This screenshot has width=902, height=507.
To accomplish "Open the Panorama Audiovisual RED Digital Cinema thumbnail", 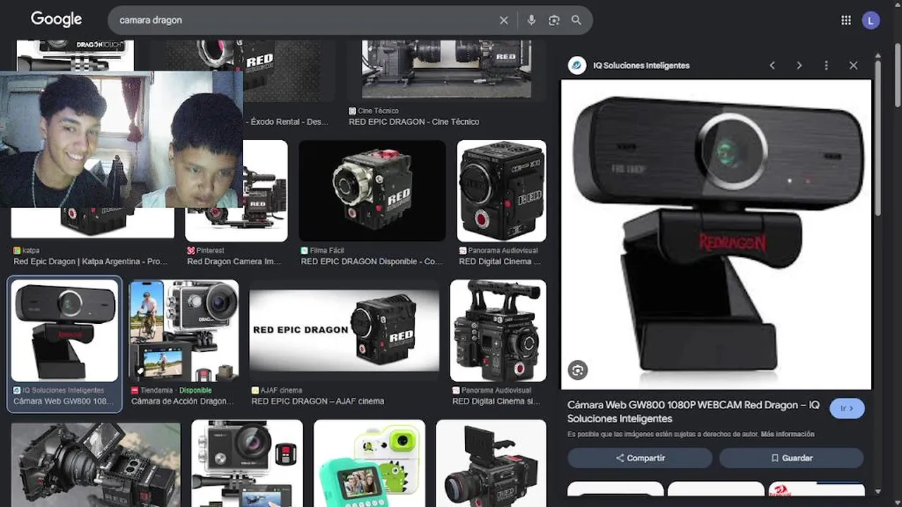I will click(502, 191).
